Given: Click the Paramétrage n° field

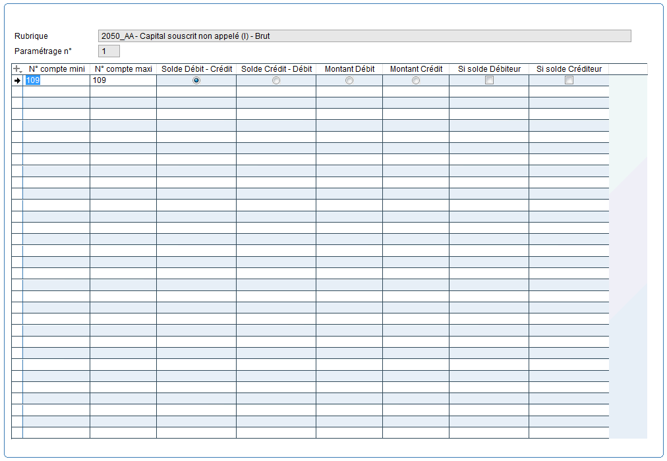Looking at the screenshot, I should pyautogui.click(x=109, y=51).
